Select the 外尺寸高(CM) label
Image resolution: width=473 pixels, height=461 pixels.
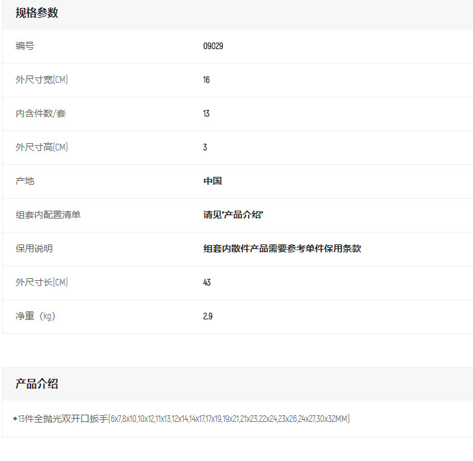pyautogui.click(x=42, y=148)
